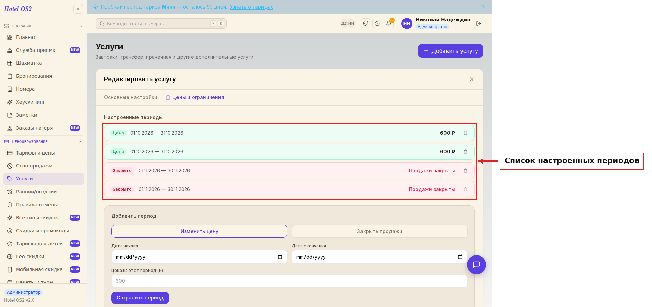Click the Hotel OS2 v2.0 version text
This screenshot has height=307, width=652.
19,300
